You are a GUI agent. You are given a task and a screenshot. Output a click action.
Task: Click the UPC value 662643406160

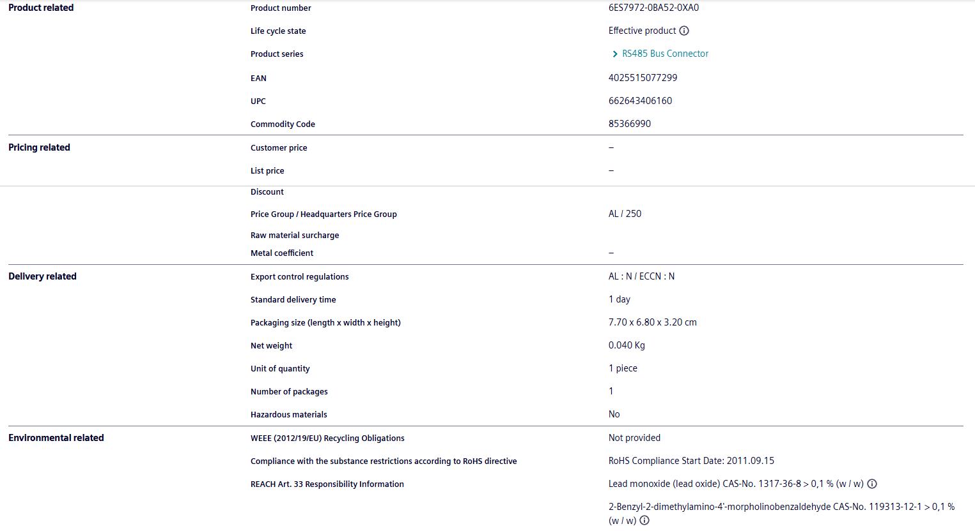(640, 101)
